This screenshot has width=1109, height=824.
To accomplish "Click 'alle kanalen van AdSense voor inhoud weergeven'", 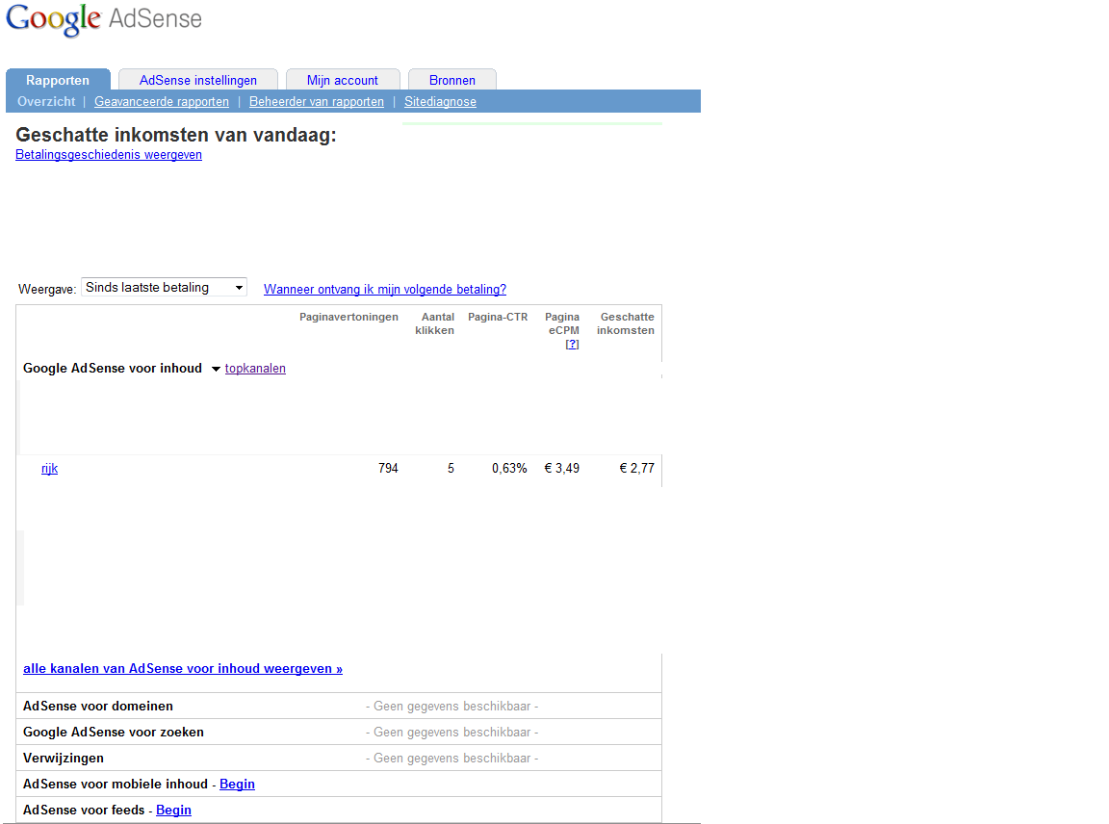I will [183, 668].
